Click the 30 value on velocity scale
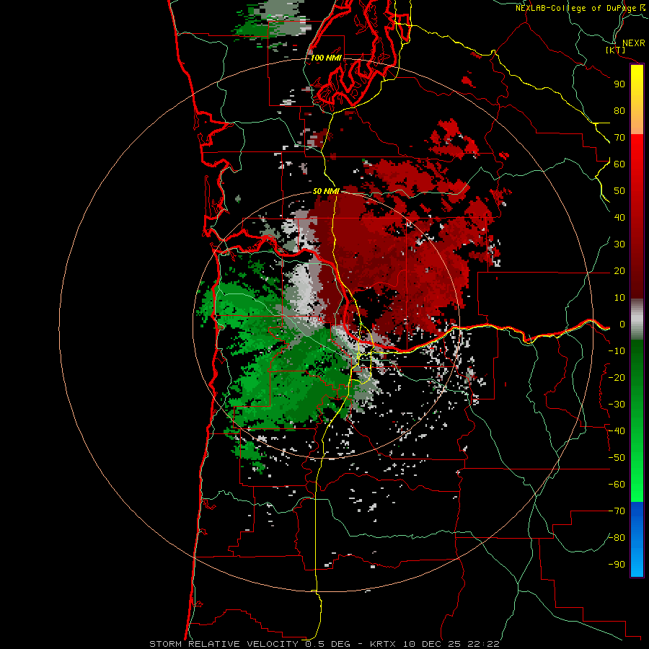Image resolution: width=649 pixels, height=649 pixels. pos(619,244)
